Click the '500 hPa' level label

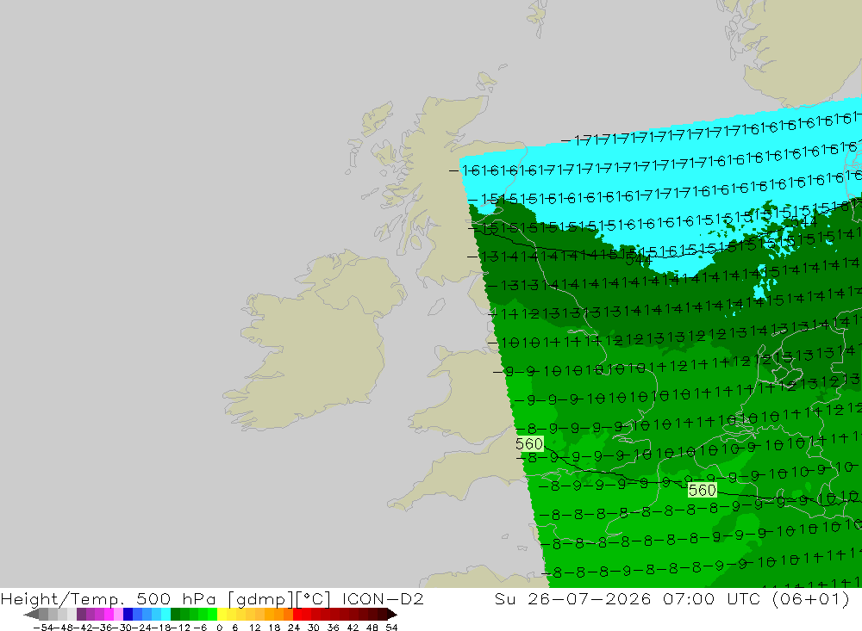pyautogui.click(x=176, y=598)
